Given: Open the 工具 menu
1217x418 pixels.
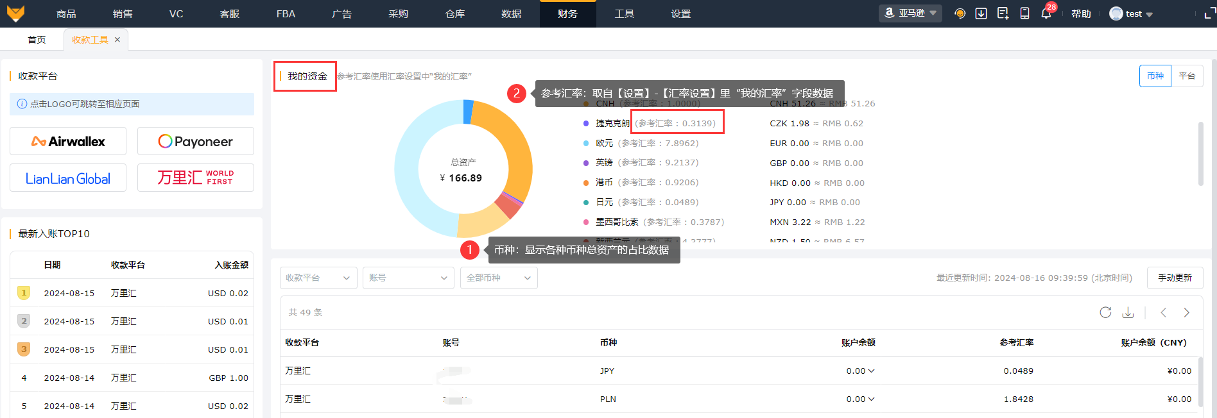Looking at the screenshot, I should tap(625, 13).
